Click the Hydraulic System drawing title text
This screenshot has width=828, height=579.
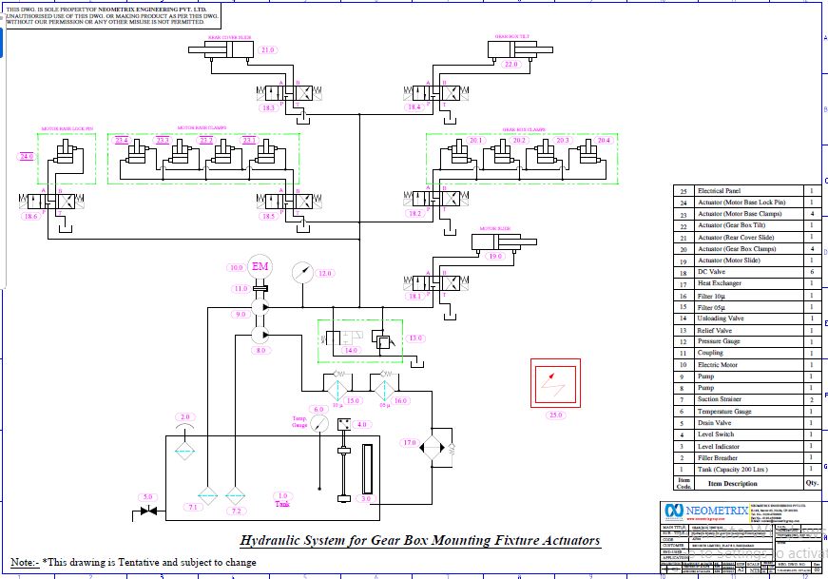[419, 540]
